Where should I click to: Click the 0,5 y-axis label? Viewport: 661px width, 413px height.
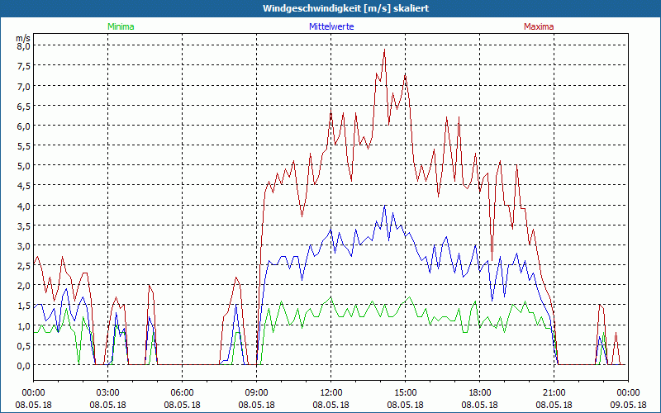pos(24,346)
